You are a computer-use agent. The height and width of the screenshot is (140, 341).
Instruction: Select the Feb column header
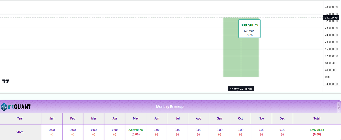tap(73, 118)
